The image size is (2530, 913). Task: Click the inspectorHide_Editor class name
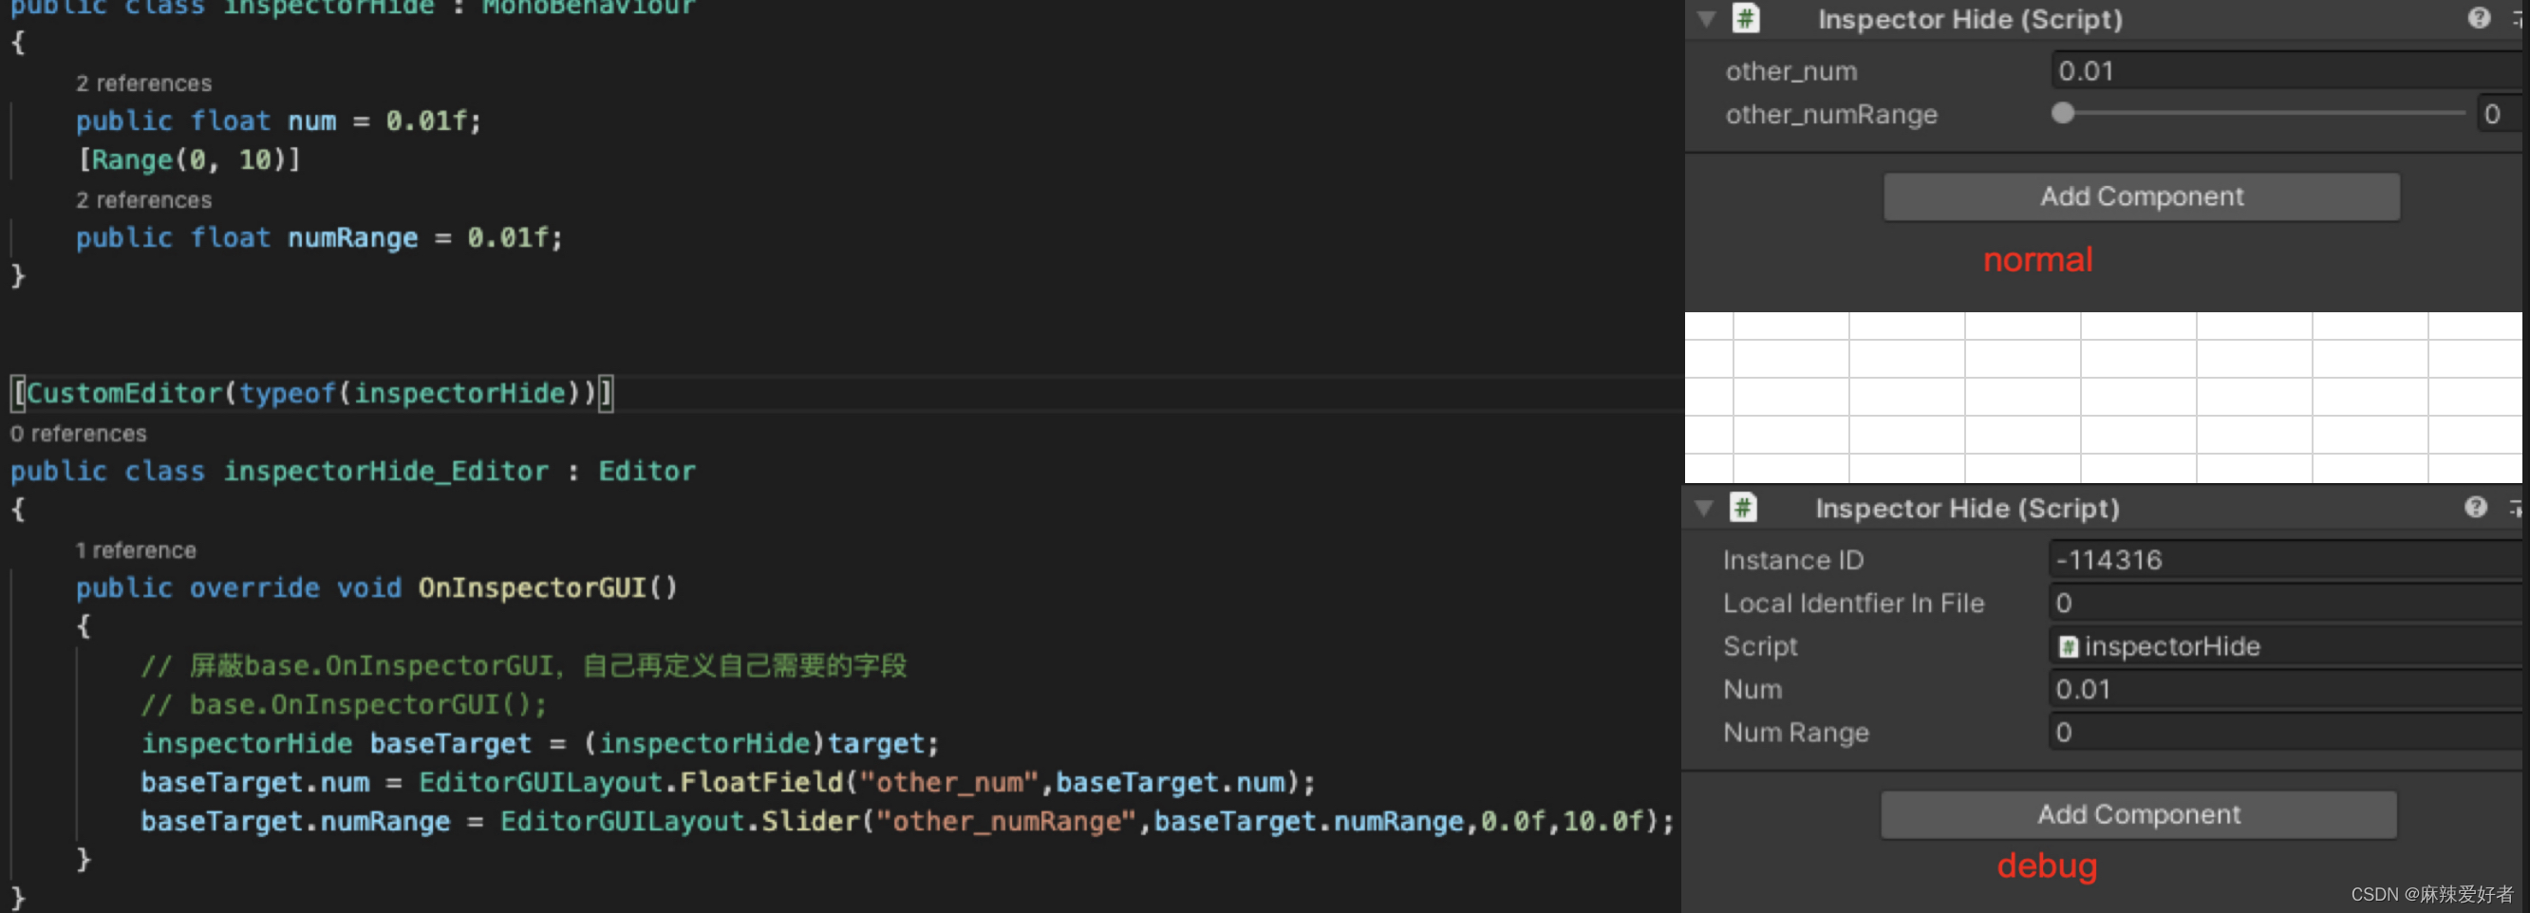tap(386, 472)
